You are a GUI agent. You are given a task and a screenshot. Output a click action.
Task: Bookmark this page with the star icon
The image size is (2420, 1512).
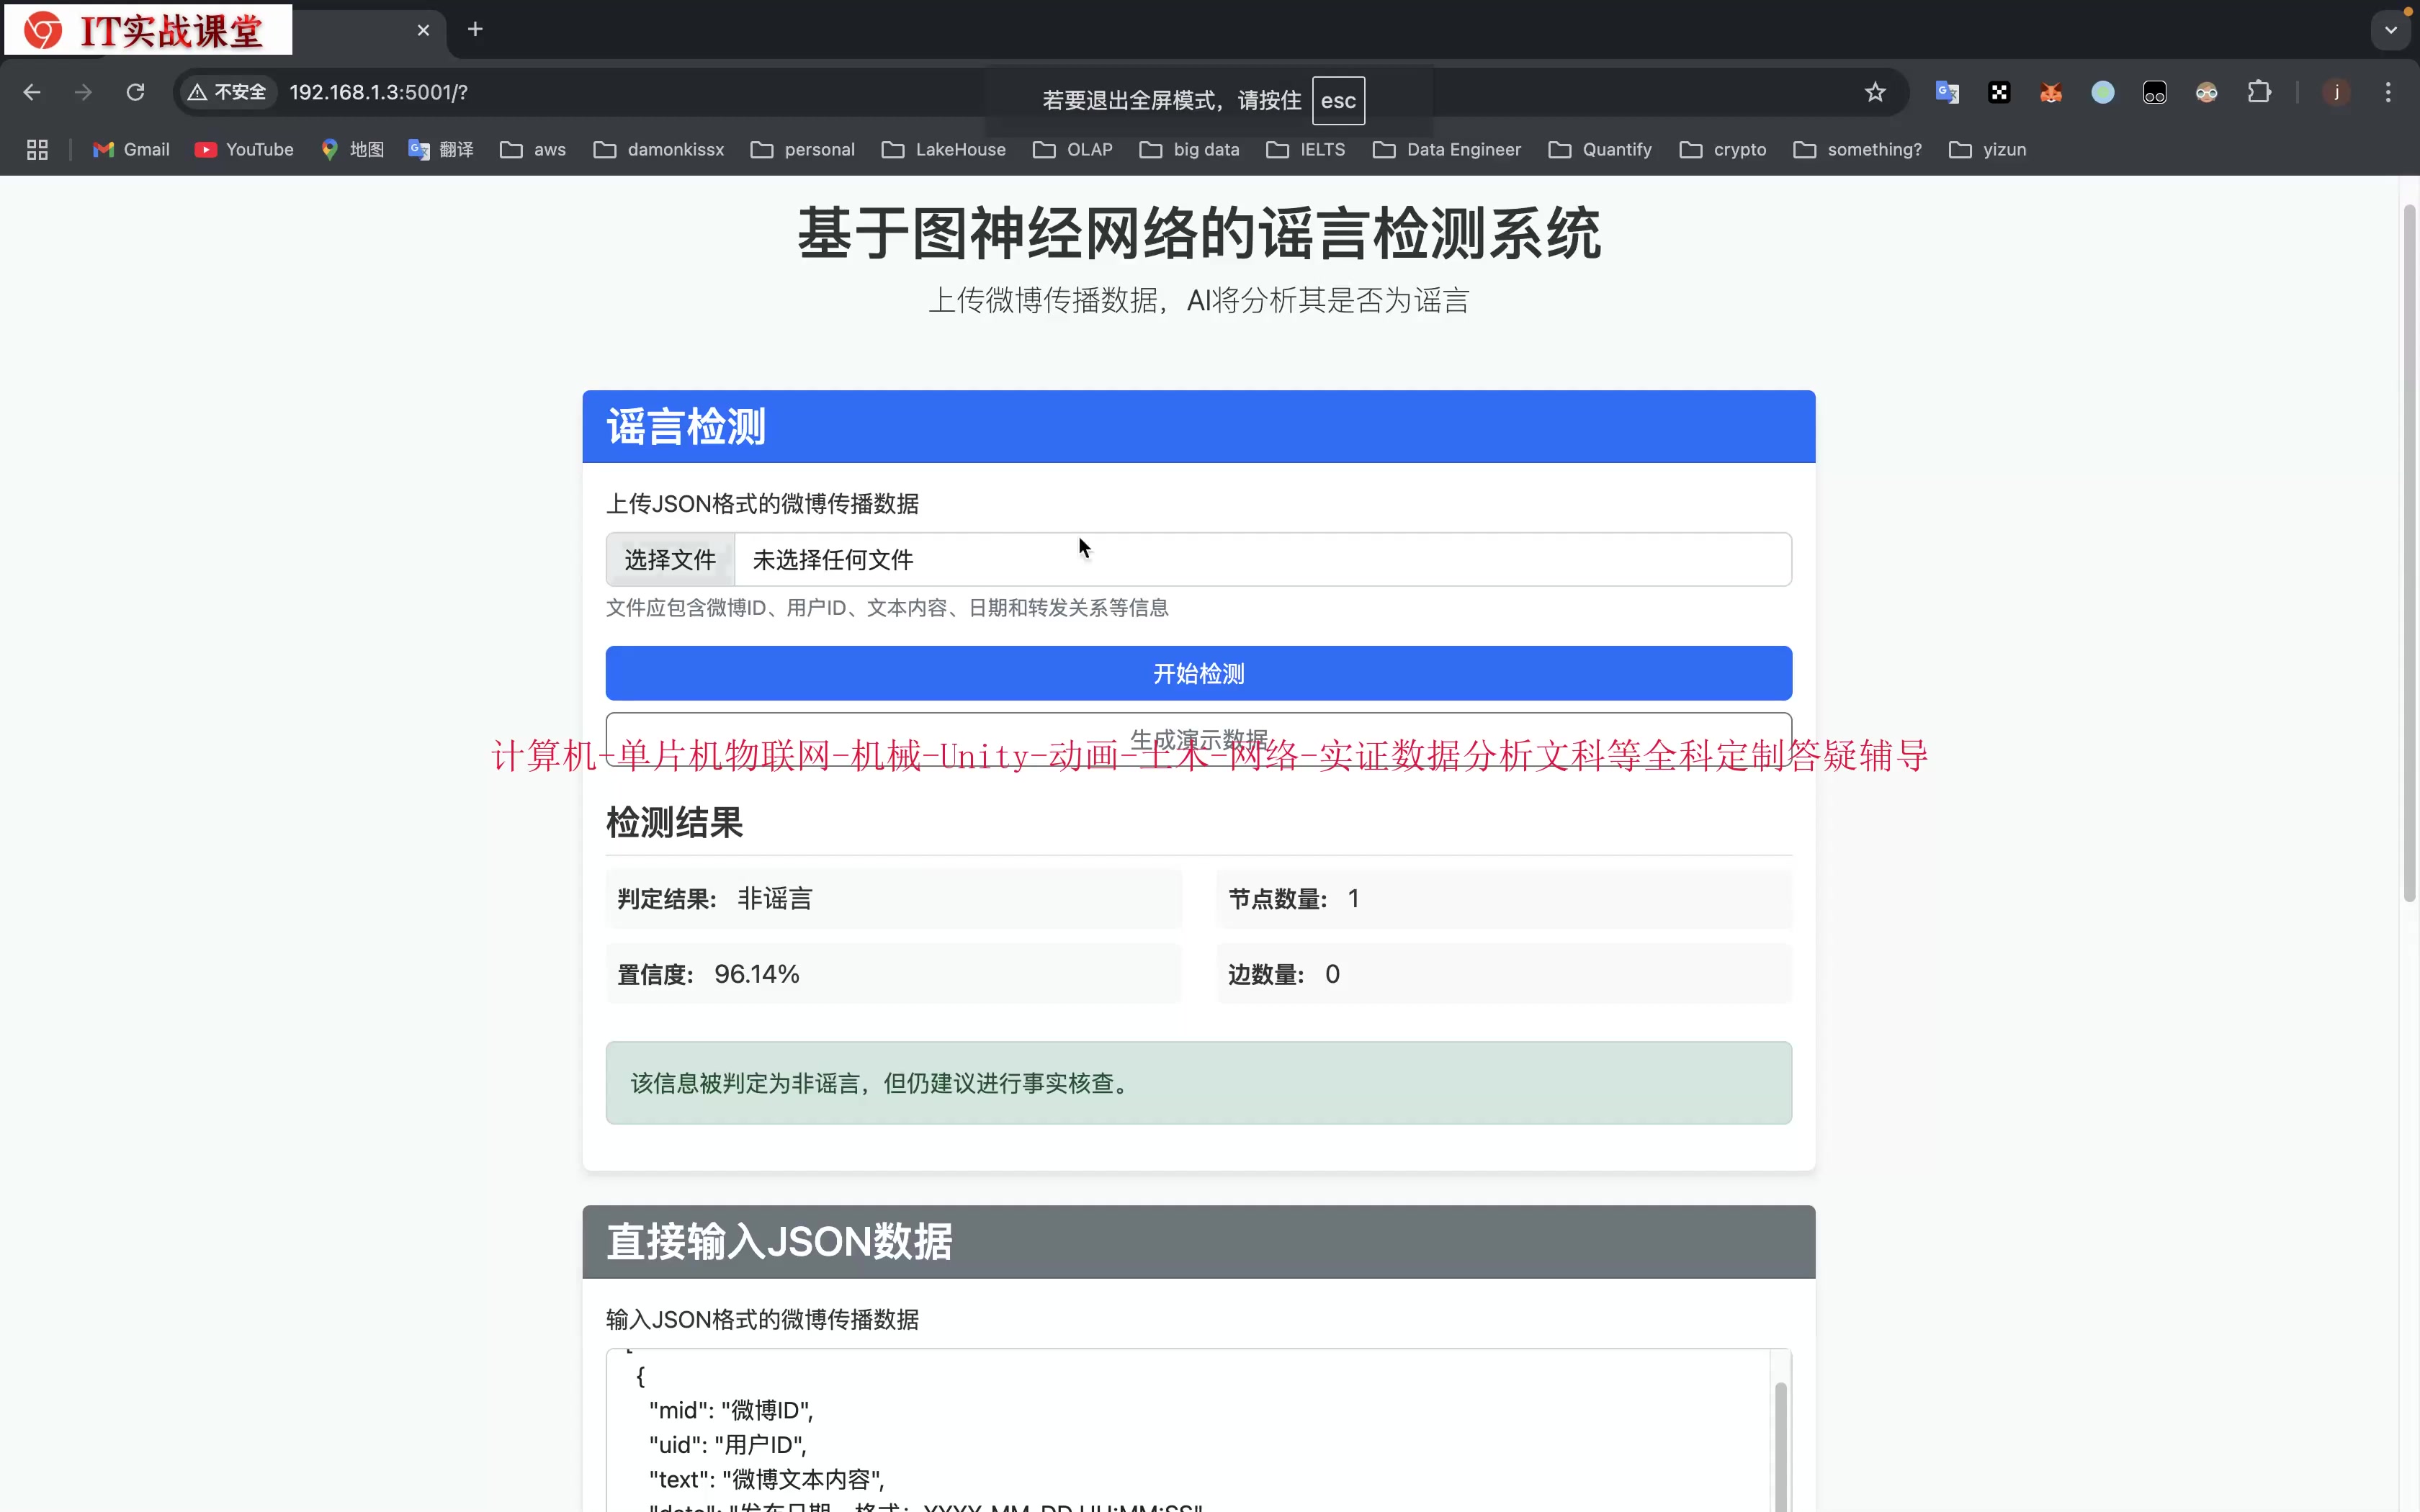tap(1875, 92)
